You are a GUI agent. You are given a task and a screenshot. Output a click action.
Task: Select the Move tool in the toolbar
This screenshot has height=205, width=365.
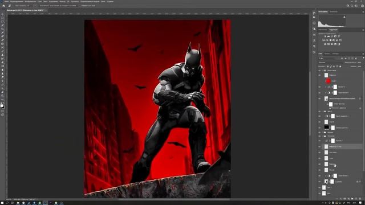point(2,14)
